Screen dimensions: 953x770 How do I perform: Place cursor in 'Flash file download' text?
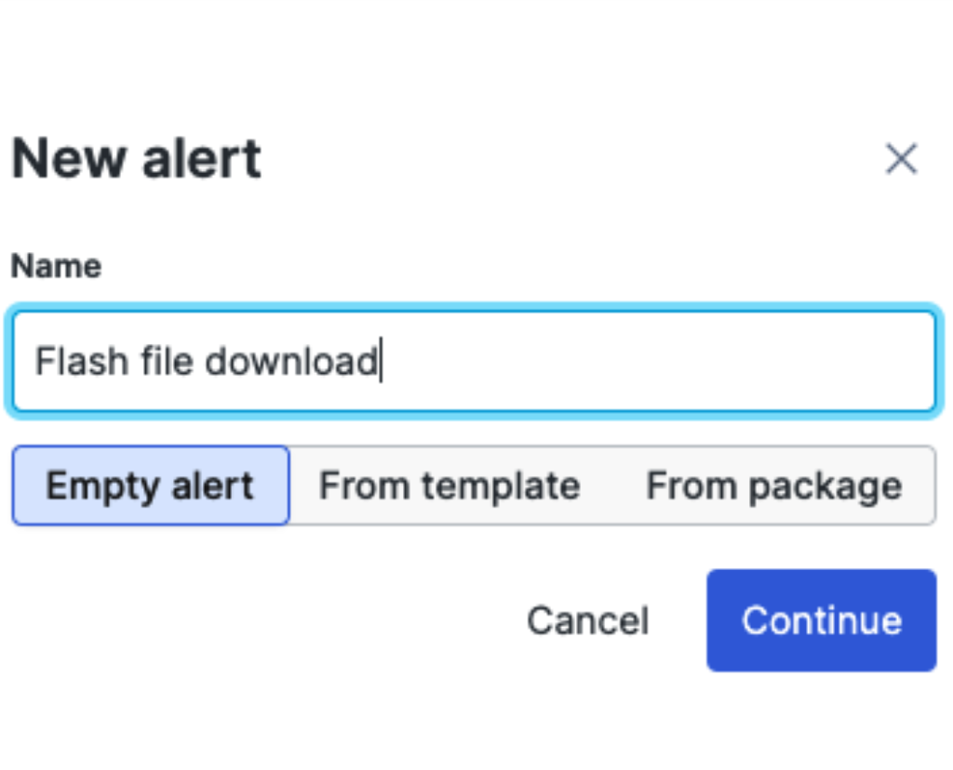207,362
